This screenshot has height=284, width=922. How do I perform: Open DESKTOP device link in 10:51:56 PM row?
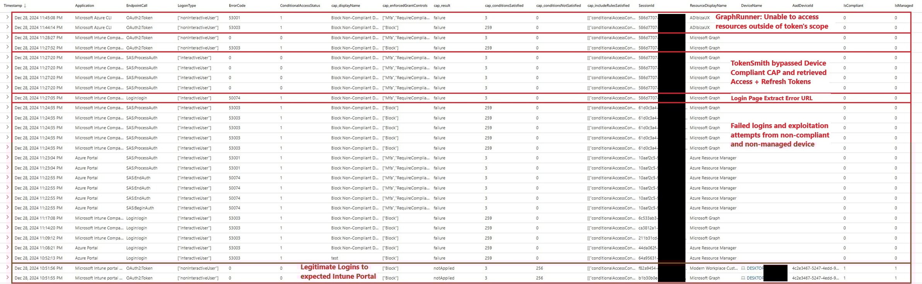[755, 268]
